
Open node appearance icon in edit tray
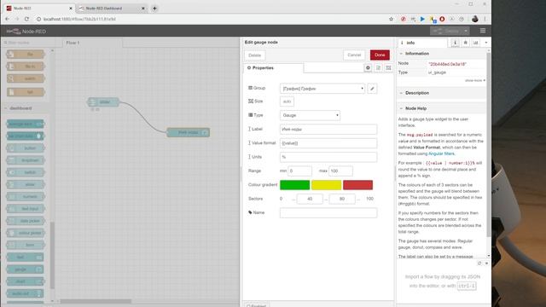click(x=389, y=68)
